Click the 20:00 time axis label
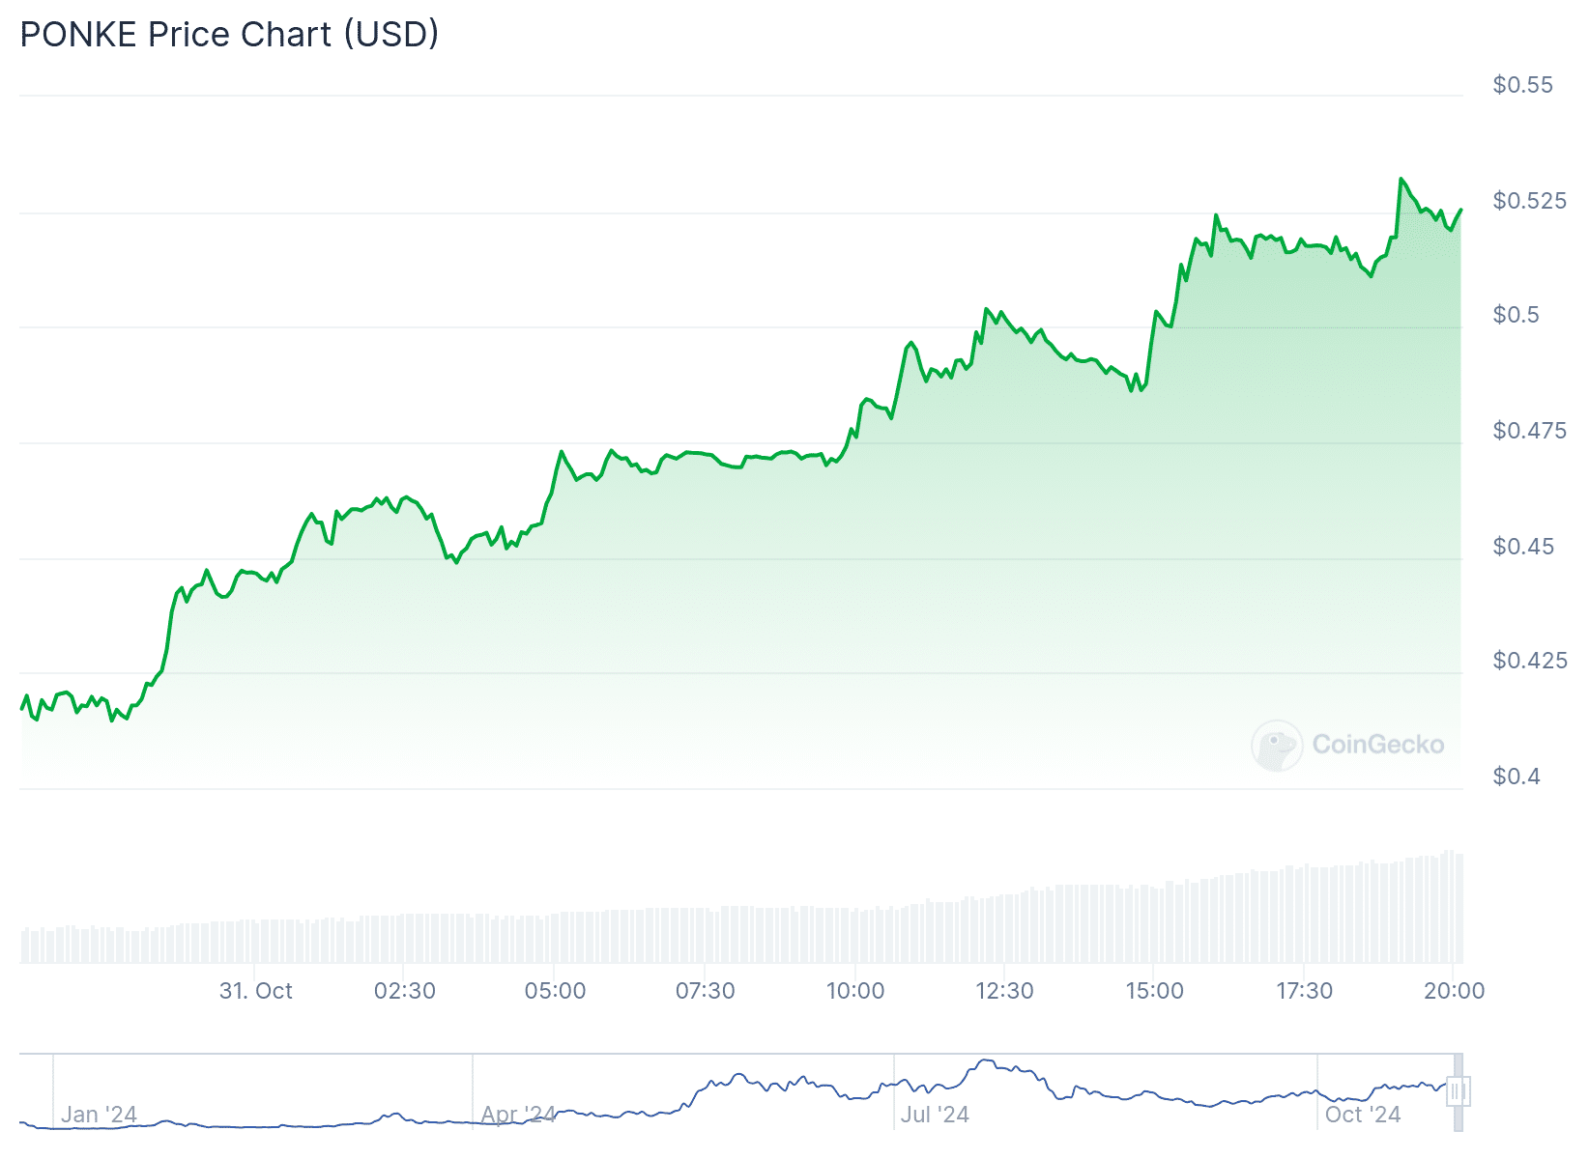 [x=1454, y=991]
